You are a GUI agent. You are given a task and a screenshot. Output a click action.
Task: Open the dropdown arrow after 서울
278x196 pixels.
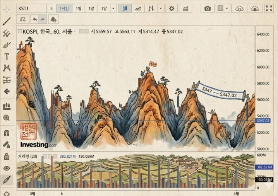tap(75, 32)
